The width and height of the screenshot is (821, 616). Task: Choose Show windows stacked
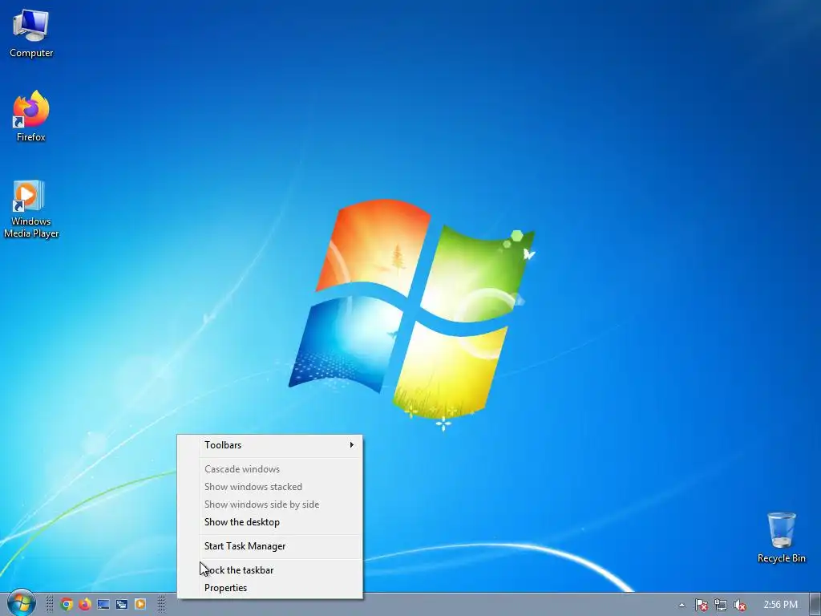click(270, 487)
